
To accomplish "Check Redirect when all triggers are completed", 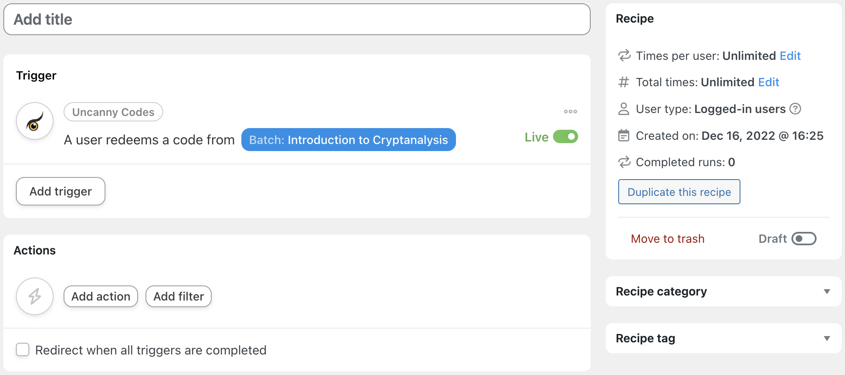I will 23,349.
